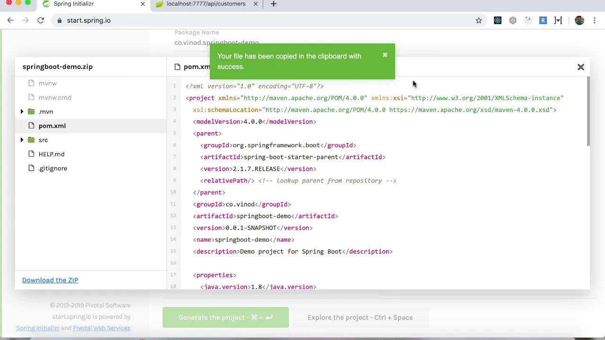Click the React Developer Tools extension icon
The height and width of the screenshot is (340, 605).
point(498,20)
